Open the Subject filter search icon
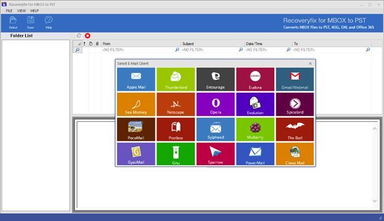 tap(241, 50)
